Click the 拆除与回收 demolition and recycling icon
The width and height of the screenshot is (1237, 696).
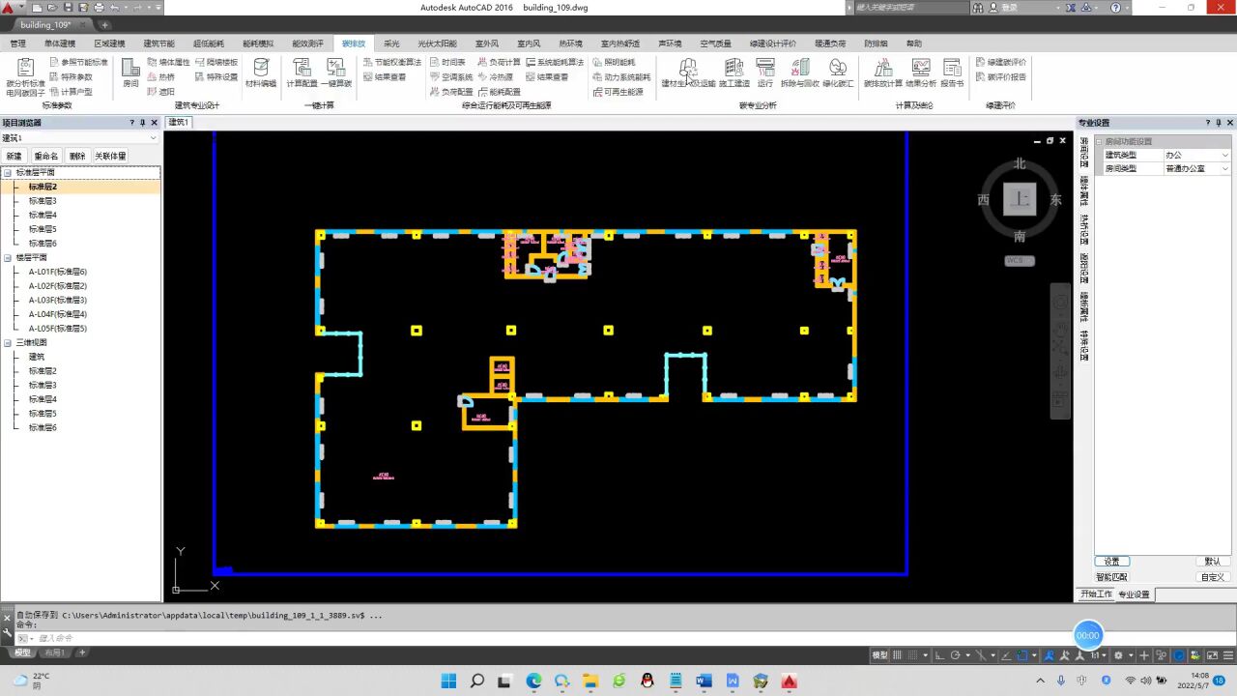click(x=799, y=72)
